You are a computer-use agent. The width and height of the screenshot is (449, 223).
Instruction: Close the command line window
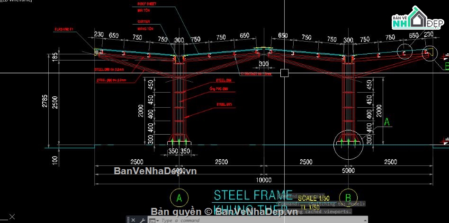(133, 220)
